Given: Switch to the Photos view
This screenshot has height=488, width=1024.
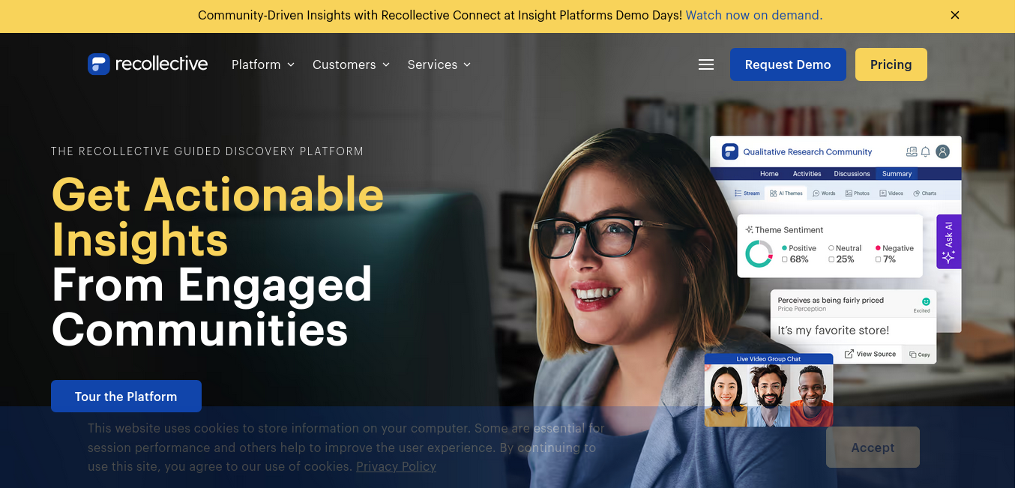Looking at the screenshot, I should tap(858, 193).
